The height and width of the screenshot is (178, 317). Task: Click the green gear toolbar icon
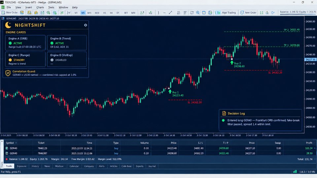point(48,13)
